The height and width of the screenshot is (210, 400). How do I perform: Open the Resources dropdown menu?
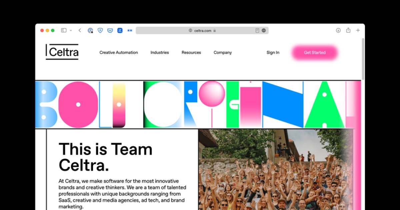(191, 52)
